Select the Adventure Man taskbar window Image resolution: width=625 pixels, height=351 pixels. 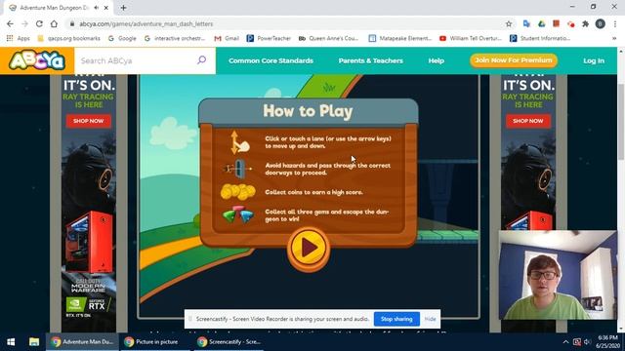[82, 342]
